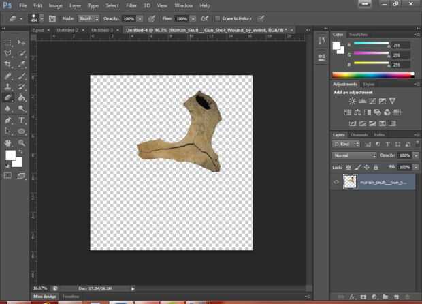Select the Quick Selection tool
The image size is (422, 304).
coord(22,52)
